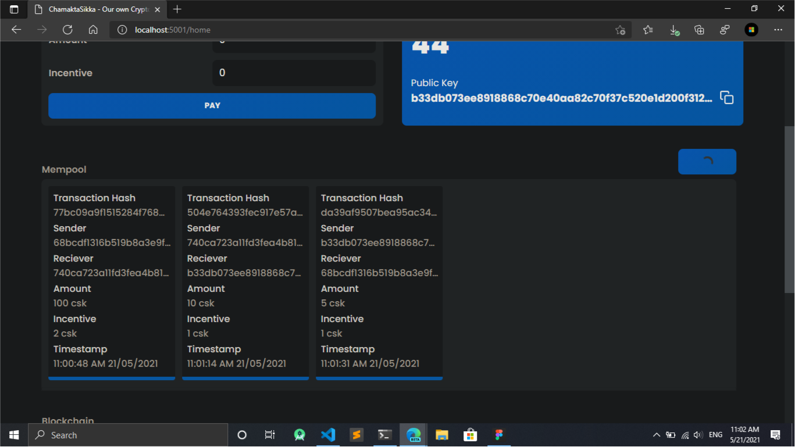
Task: Click the Incentive input field
Action: (294, 73)
